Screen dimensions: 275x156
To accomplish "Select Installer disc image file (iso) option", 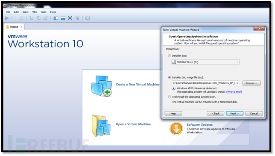I will click(169, 77).
